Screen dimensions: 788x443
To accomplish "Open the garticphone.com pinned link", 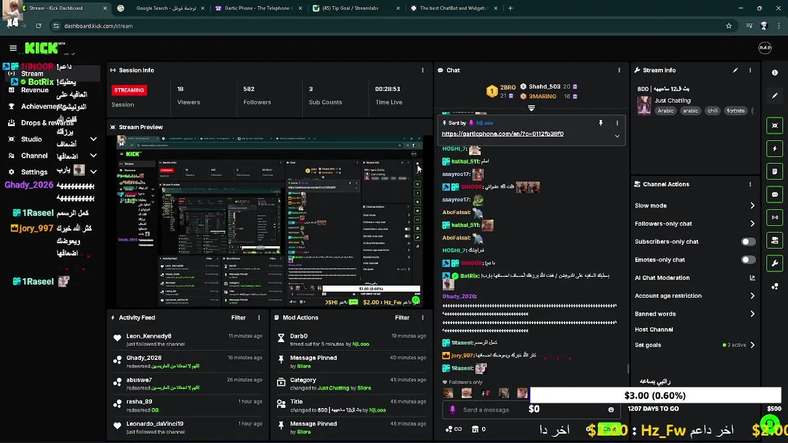I will [x=502, y=134].
